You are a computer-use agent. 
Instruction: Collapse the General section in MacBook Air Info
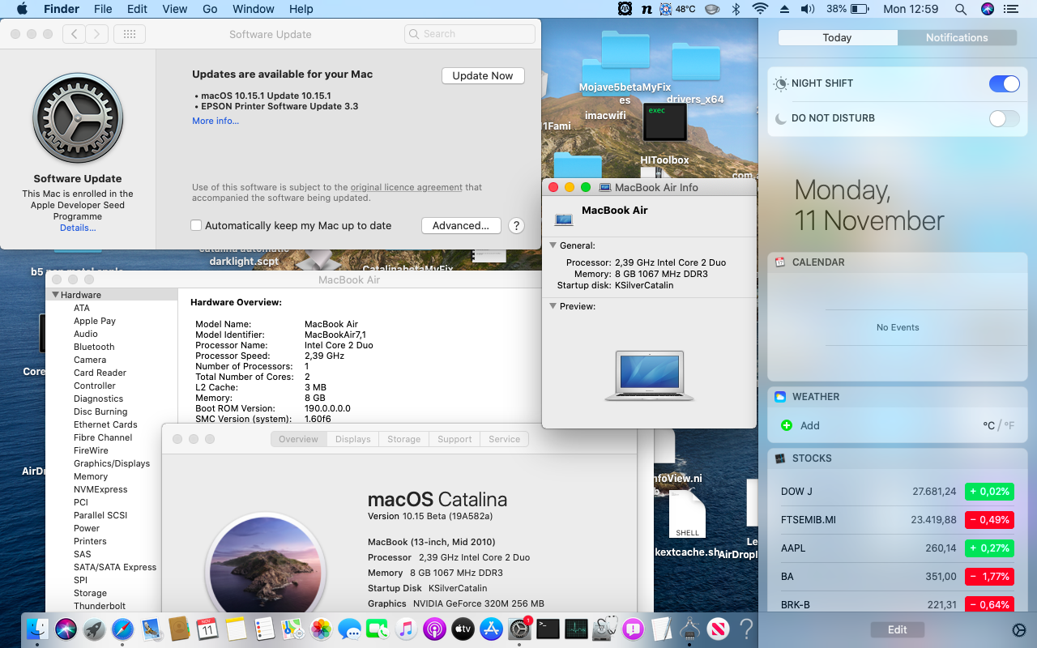[x=553, y=245]
